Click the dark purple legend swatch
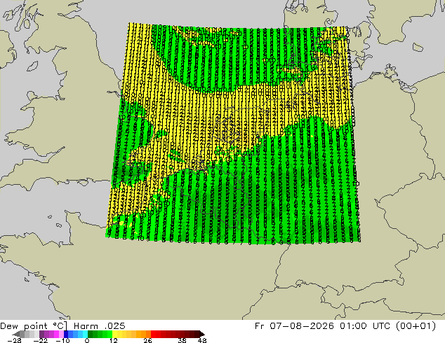 (41, 334)
